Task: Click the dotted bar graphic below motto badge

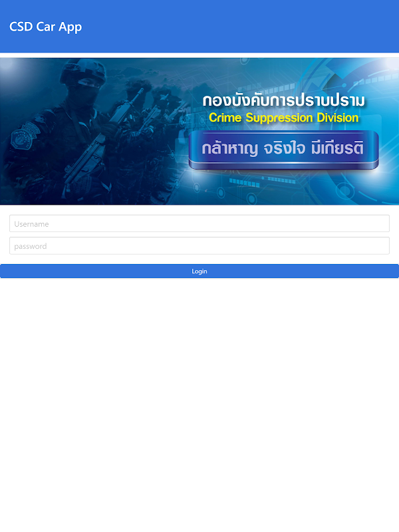Action: click(262, 181)
